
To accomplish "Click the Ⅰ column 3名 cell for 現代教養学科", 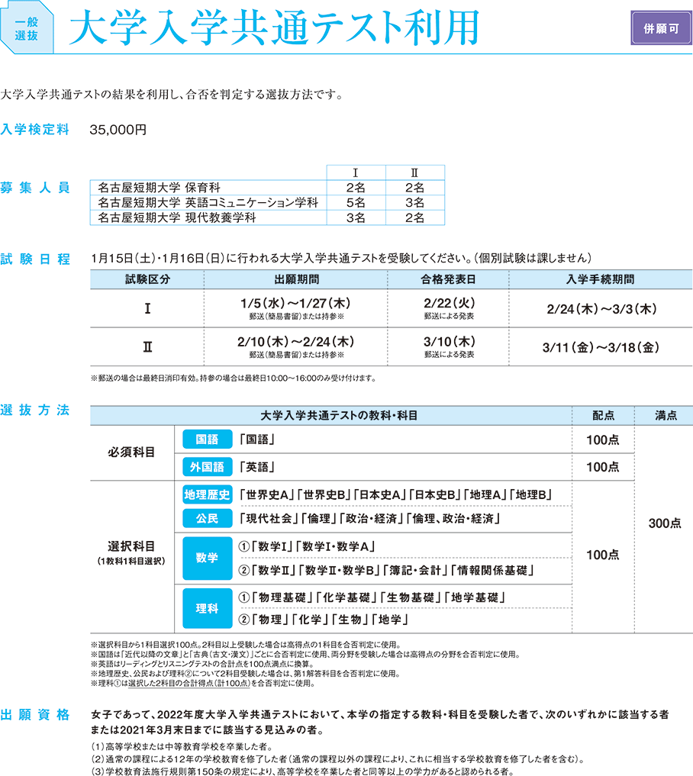I will tap(356, 217).
